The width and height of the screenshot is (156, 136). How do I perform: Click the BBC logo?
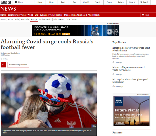6,2
